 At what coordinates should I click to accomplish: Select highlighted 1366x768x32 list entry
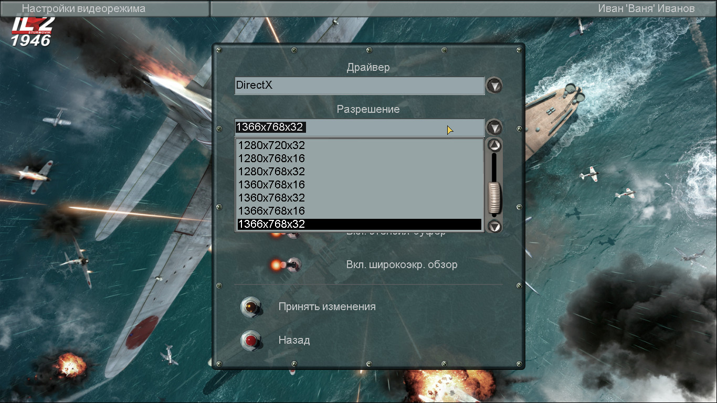click(360, 224)
